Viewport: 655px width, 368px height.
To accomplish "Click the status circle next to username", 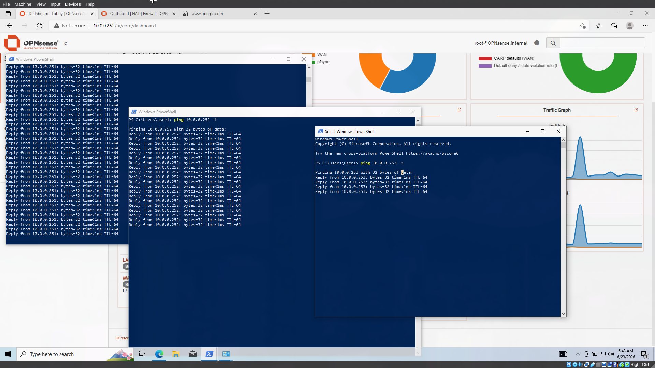I will coord(537,43).
